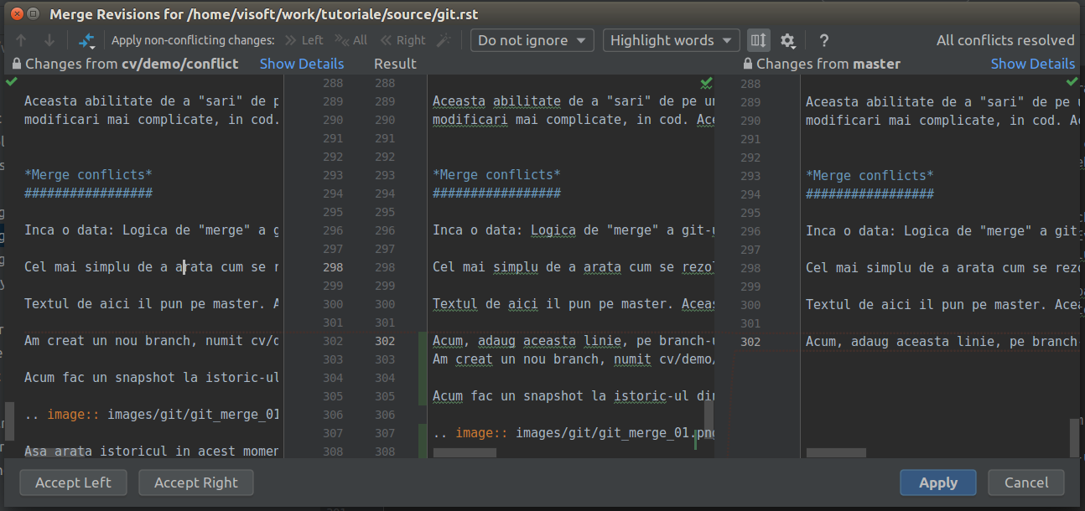
Task: Expand the 'Highlight words' dropdown
Action: click(671, 40)
